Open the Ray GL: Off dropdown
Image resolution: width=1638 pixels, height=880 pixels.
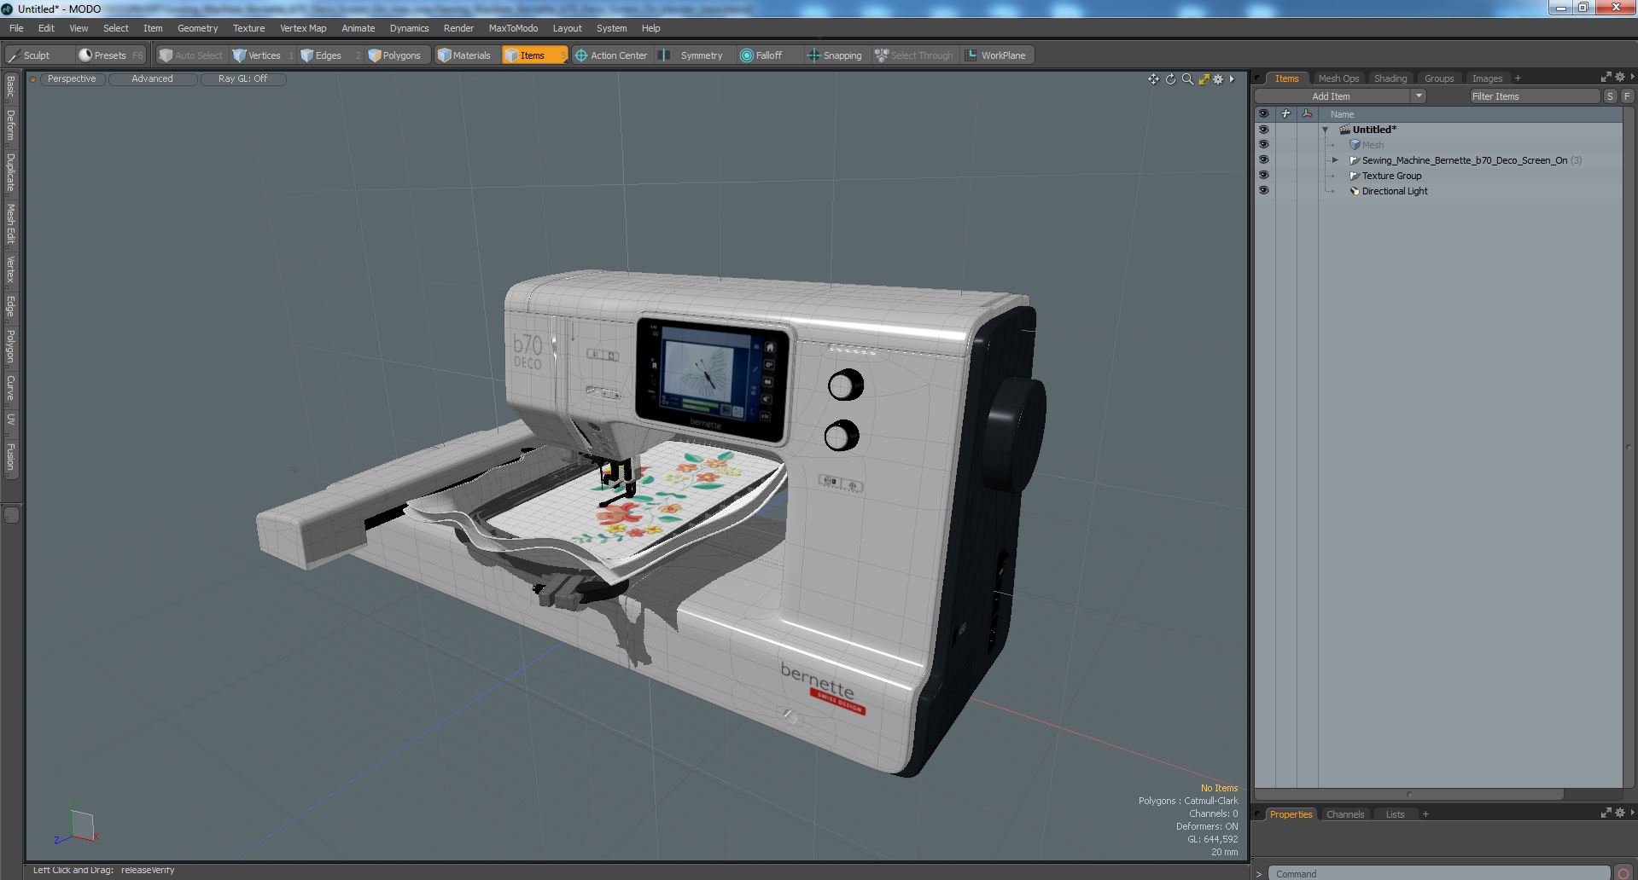[x=242, y=79]
